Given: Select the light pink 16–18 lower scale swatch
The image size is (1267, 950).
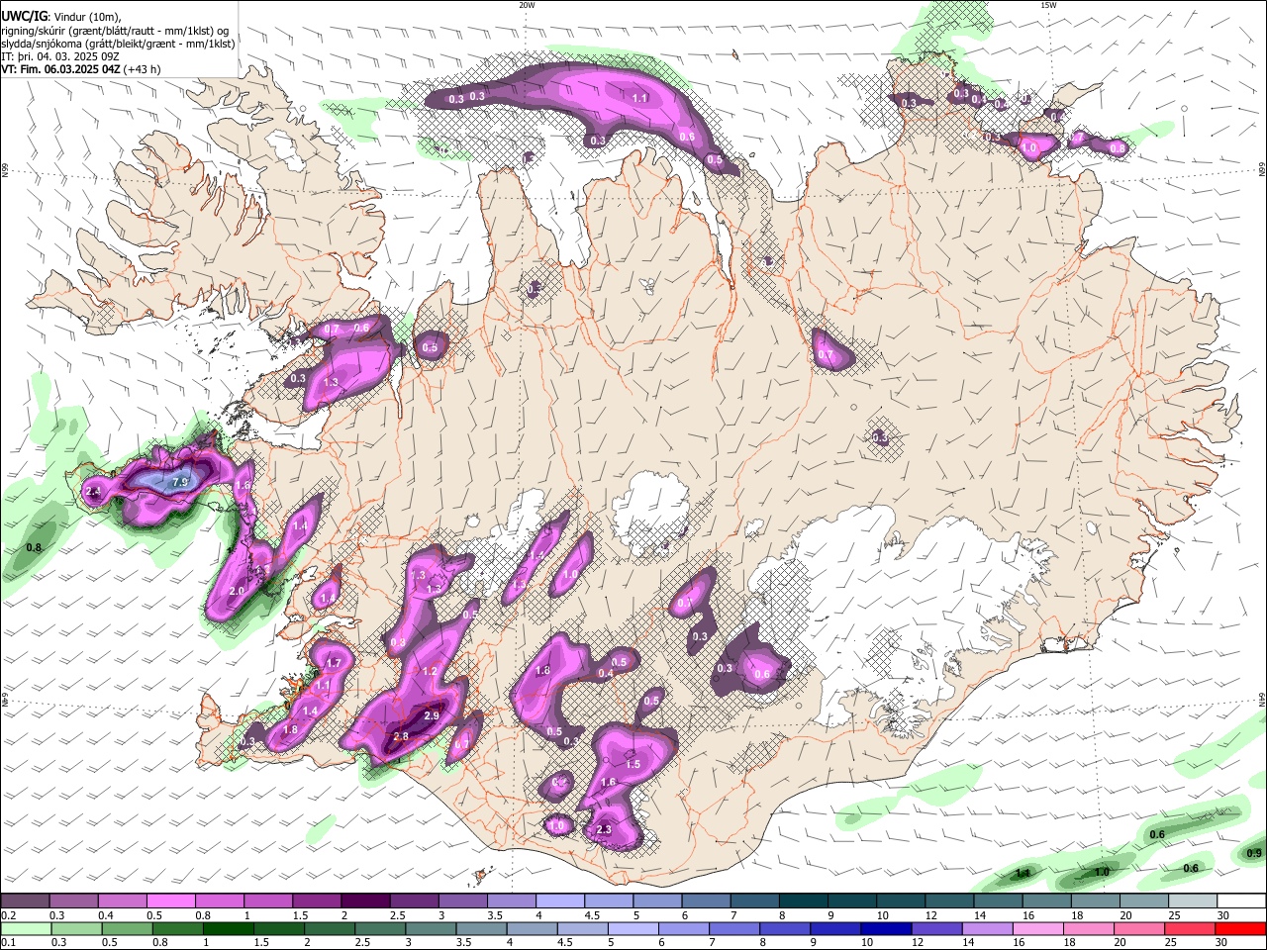Looking at the screenshot, I should [x=1036, y=928].
